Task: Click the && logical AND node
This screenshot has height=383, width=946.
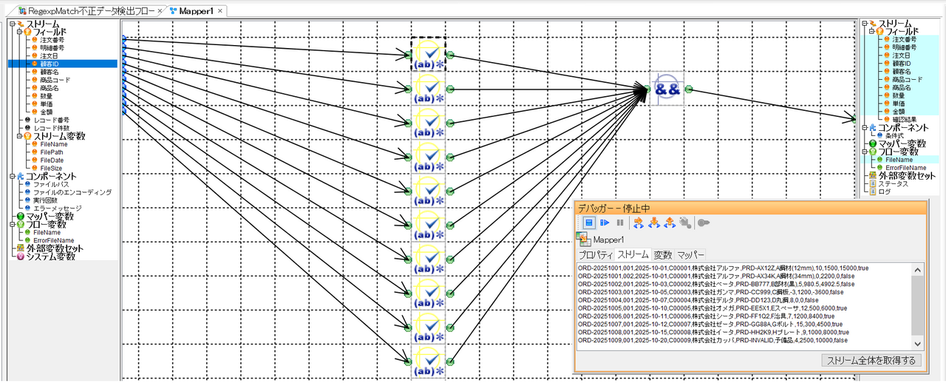Action: coord(667,89)
